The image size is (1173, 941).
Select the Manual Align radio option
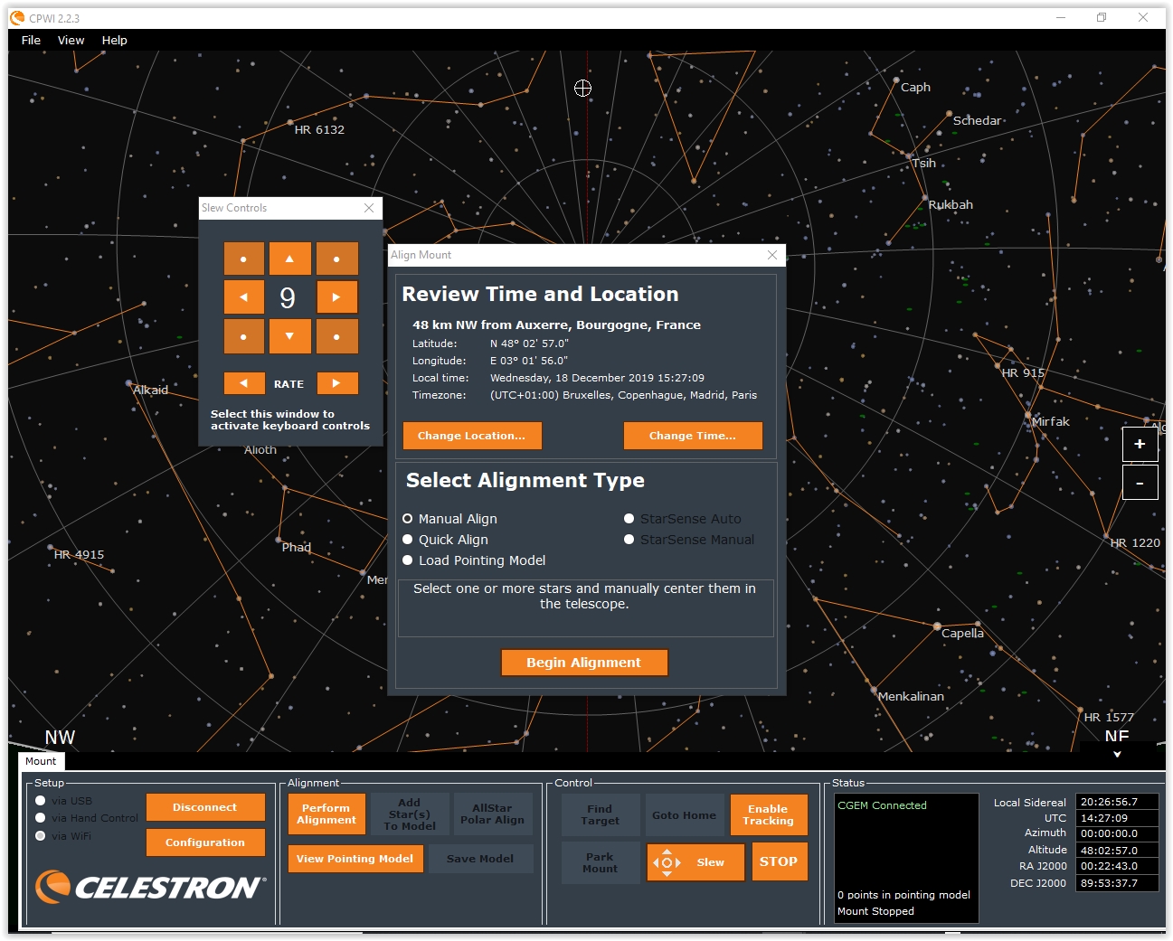coord(408,519)
